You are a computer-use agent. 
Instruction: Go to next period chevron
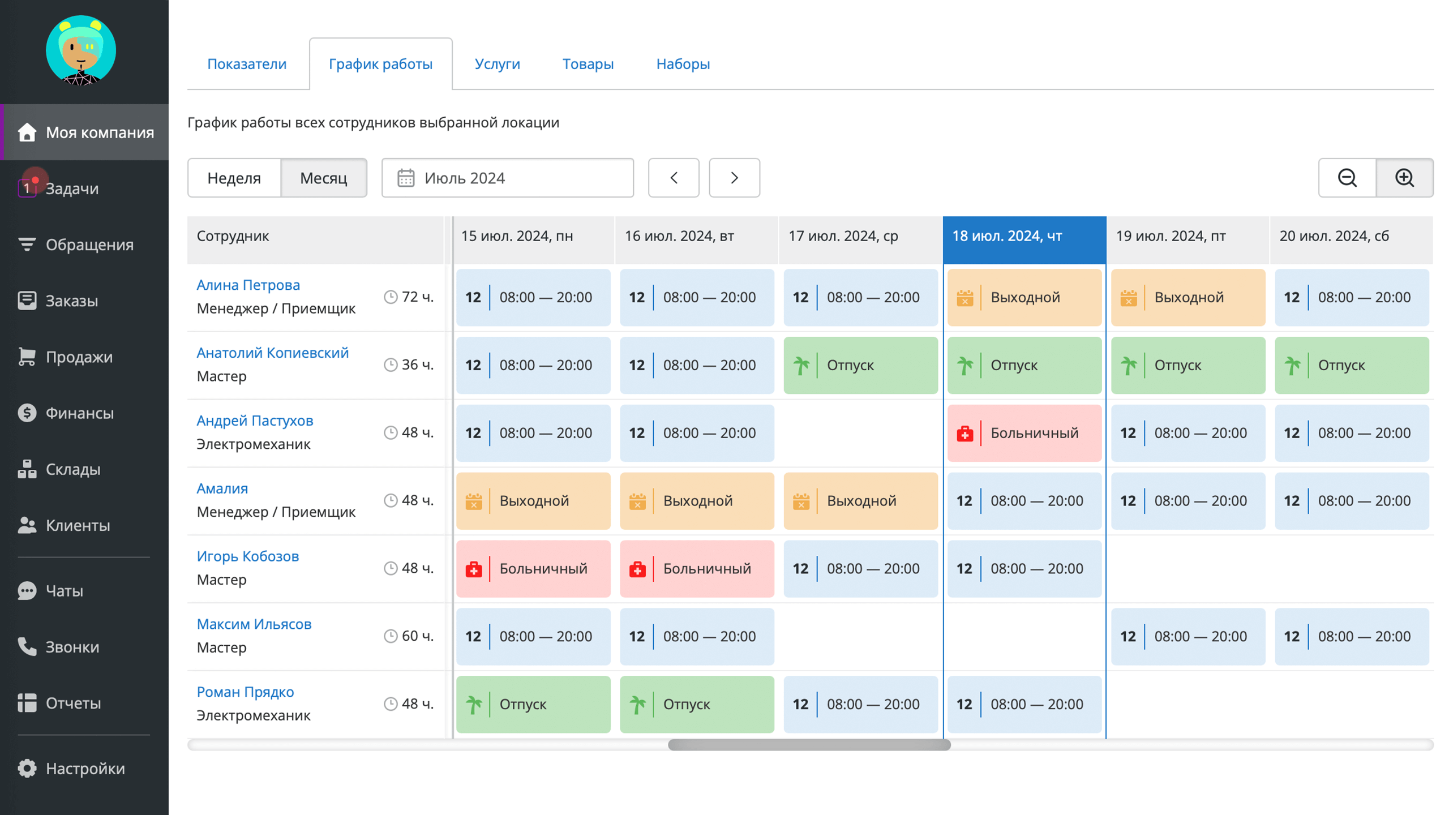[734, 178]
